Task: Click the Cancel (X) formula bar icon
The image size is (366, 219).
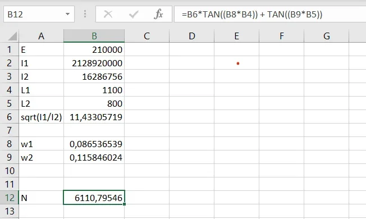Action: (108, 14)
